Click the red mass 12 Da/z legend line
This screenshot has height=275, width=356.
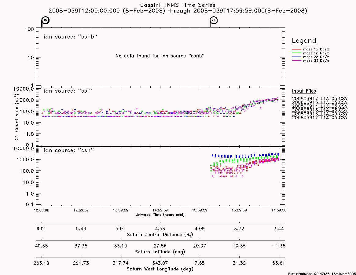pos(296,49)
